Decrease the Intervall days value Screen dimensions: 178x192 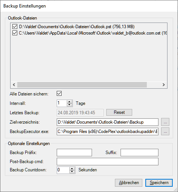tap(69, 105)
